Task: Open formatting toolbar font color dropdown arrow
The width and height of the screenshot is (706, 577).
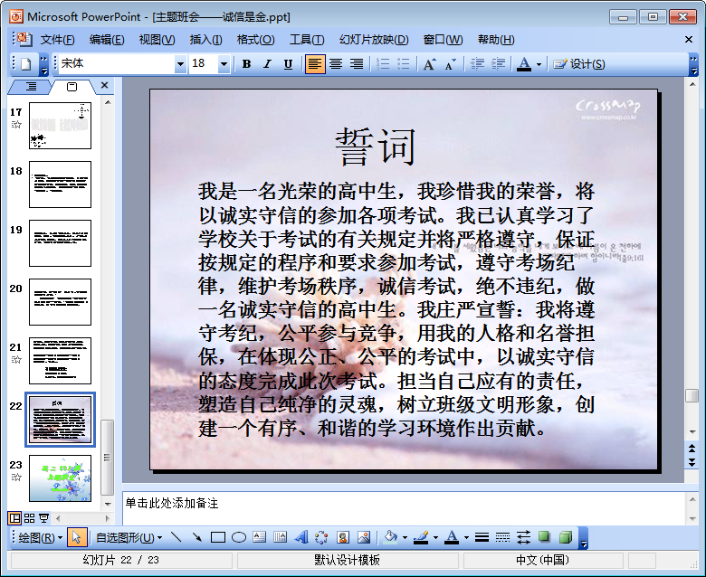Action: click(539, 64)
